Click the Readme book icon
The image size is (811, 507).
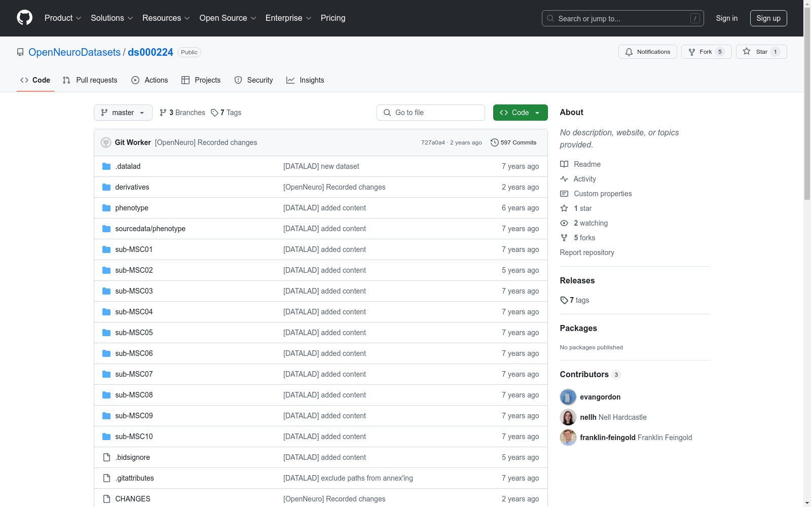(564, 164)
